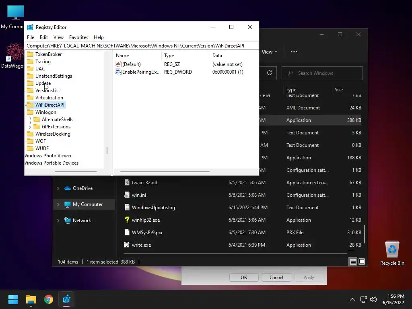Click the Refresh icon in File Explorer

(270, 73)
